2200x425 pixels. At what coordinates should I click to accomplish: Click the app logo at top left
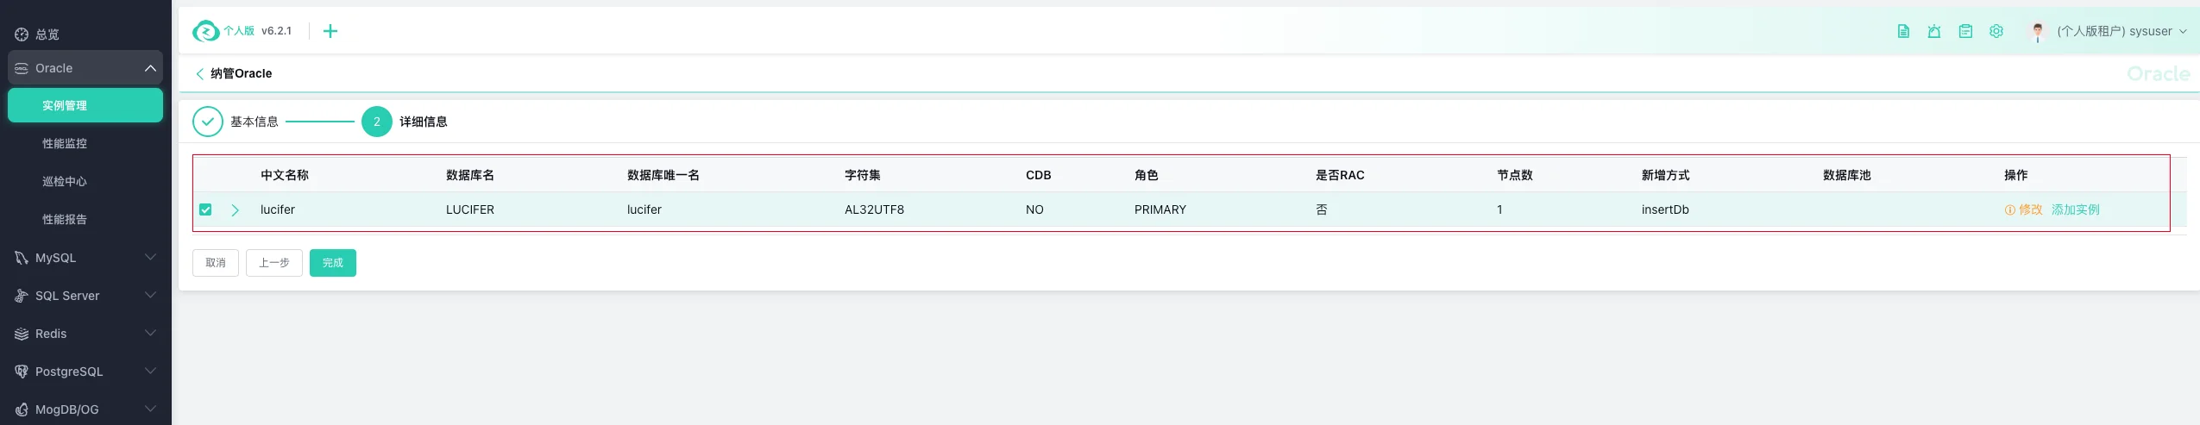(205, 32)
